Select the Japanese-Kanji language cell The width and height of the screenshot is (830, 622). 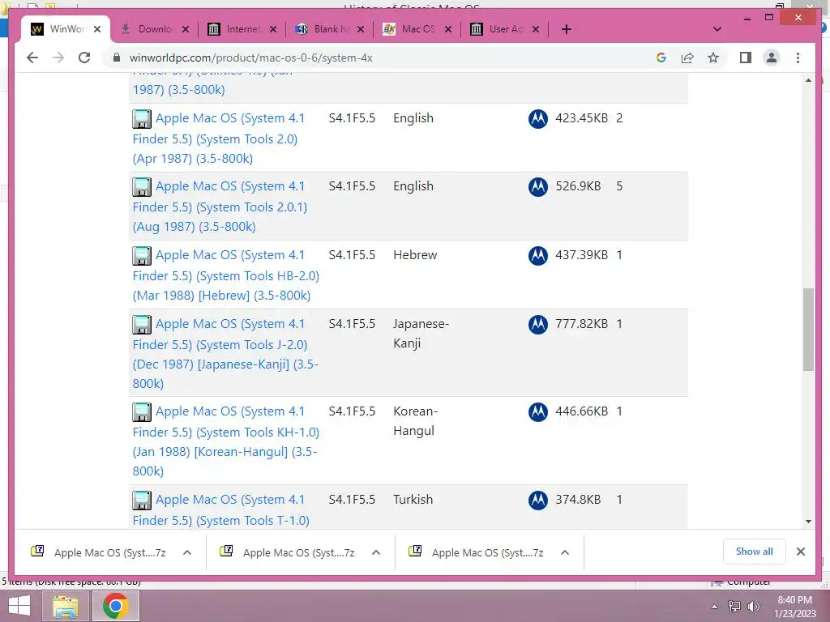(x=421, y=333)
